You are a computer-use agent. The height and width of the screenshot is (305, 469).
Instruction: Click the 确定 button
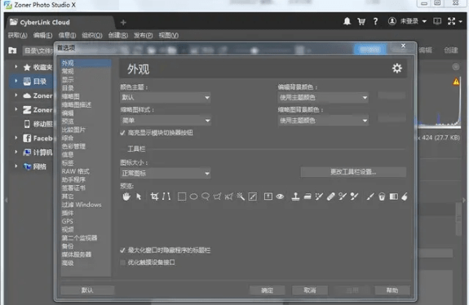coord(267,290)
